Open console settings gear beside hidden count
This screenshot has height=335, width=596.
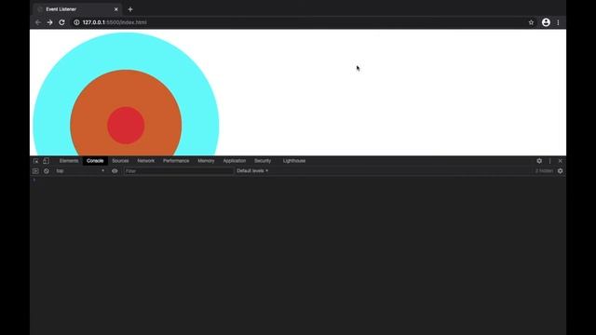click(561, 171)
